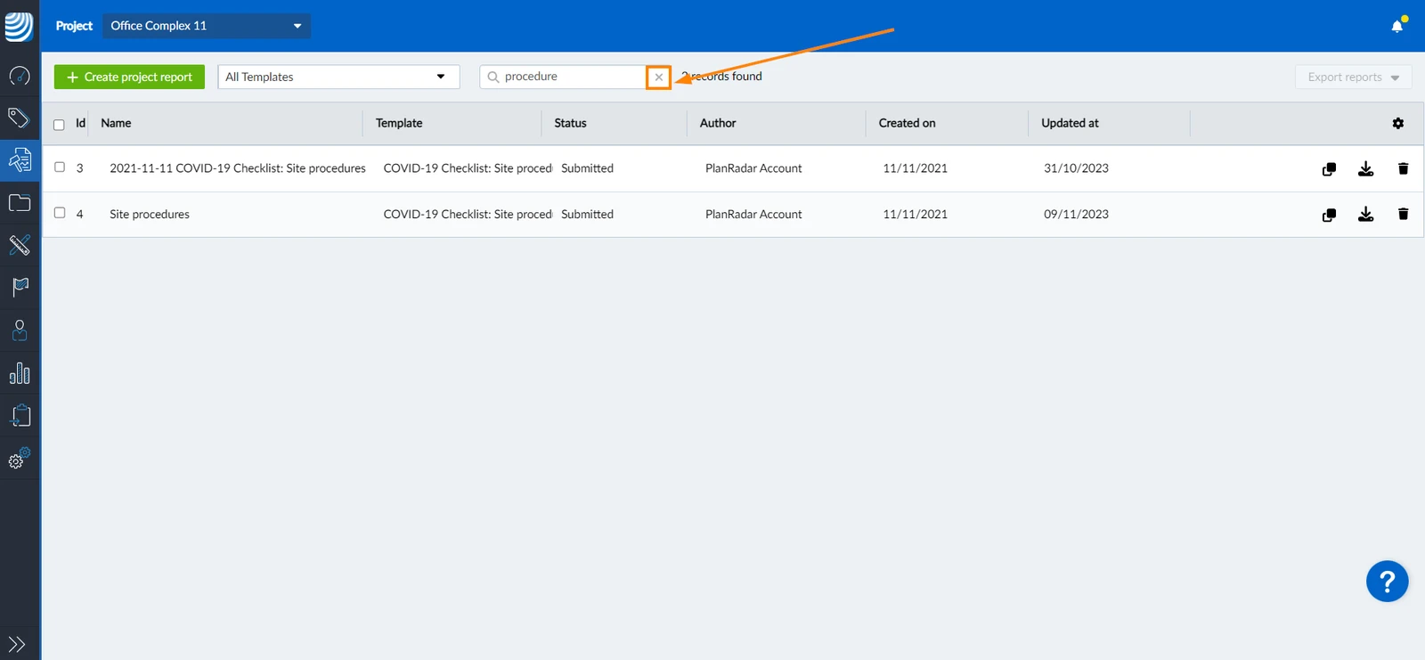Open the documents folder icon in sidebar

pyautogui.click(x=20, y=203)
